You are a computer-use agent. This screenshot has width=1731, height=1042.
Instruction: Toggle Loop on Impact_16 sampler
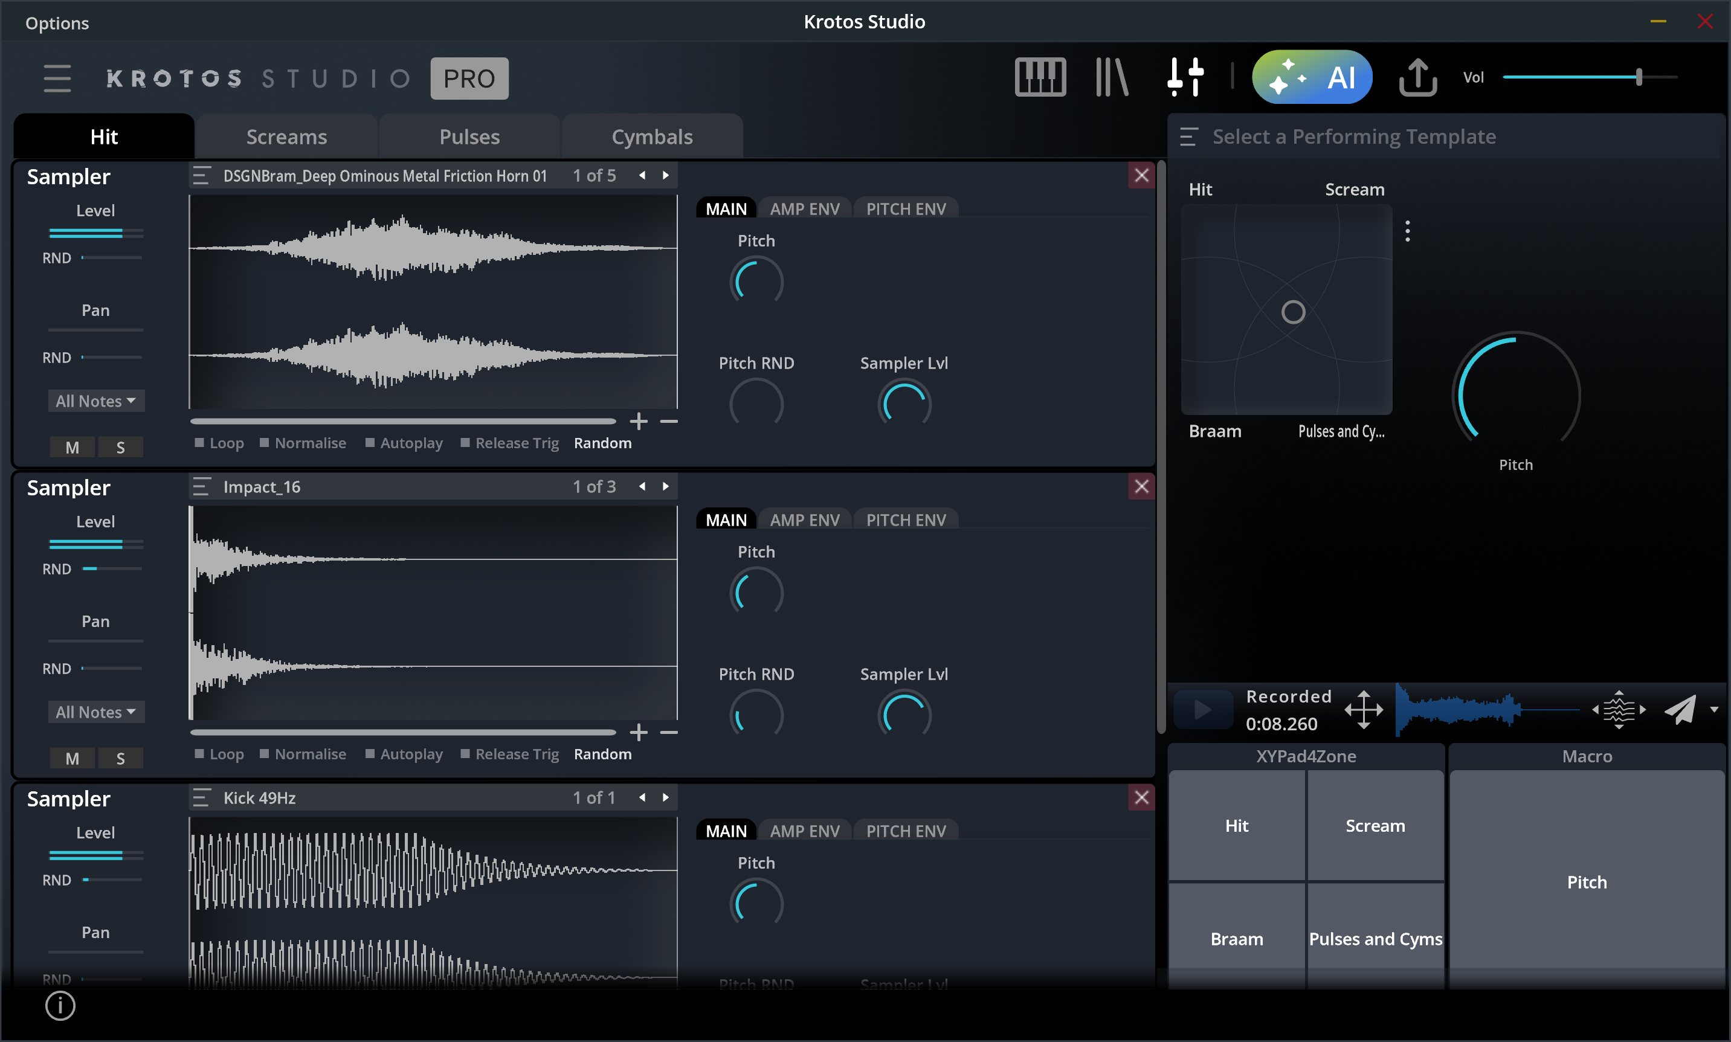219,754
